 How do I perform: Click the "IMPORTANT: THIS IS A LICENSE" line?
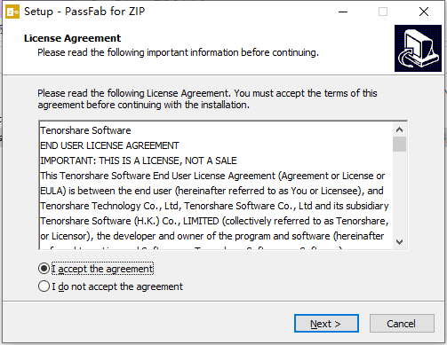click(x=139, y=161)
